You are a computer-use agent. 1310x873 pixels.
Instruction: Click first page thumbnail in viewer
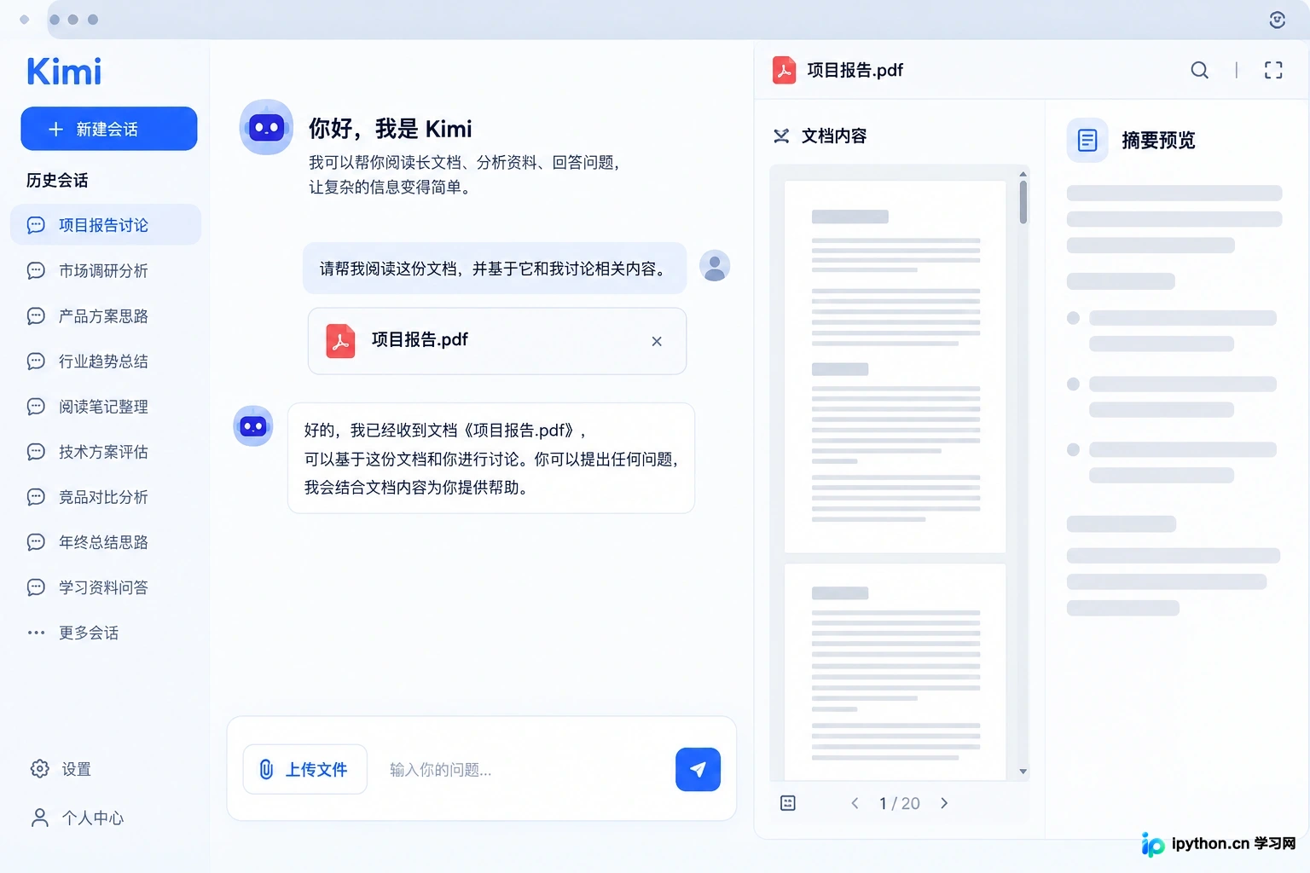pos(895,367)
